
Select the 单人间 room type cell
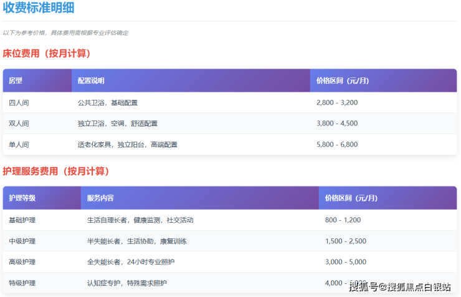tap(19, 145)
